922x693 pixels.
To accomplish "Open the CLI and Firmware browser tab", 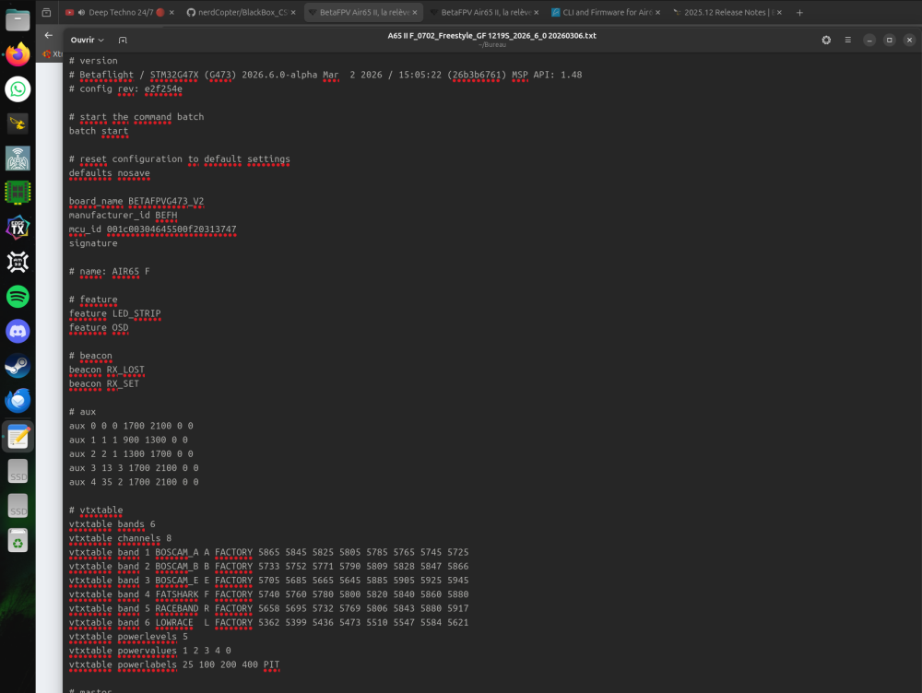I will (599, 13).
